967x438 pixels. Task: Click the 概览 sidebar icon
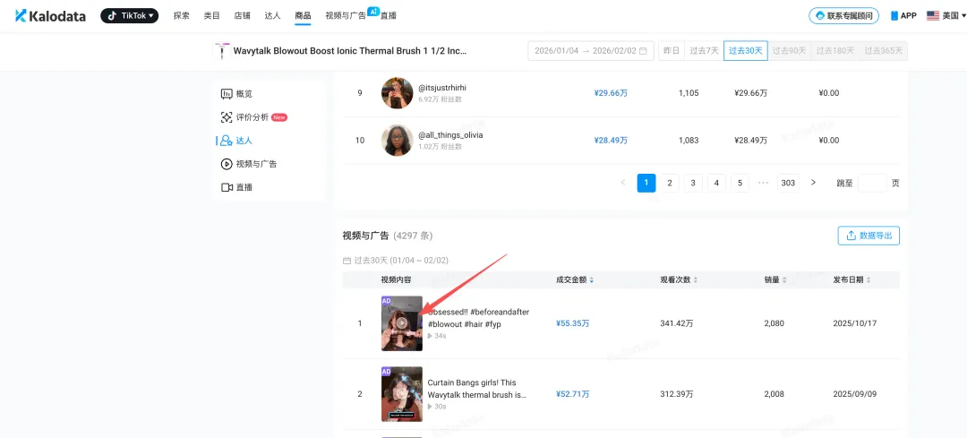coord(227,94)
